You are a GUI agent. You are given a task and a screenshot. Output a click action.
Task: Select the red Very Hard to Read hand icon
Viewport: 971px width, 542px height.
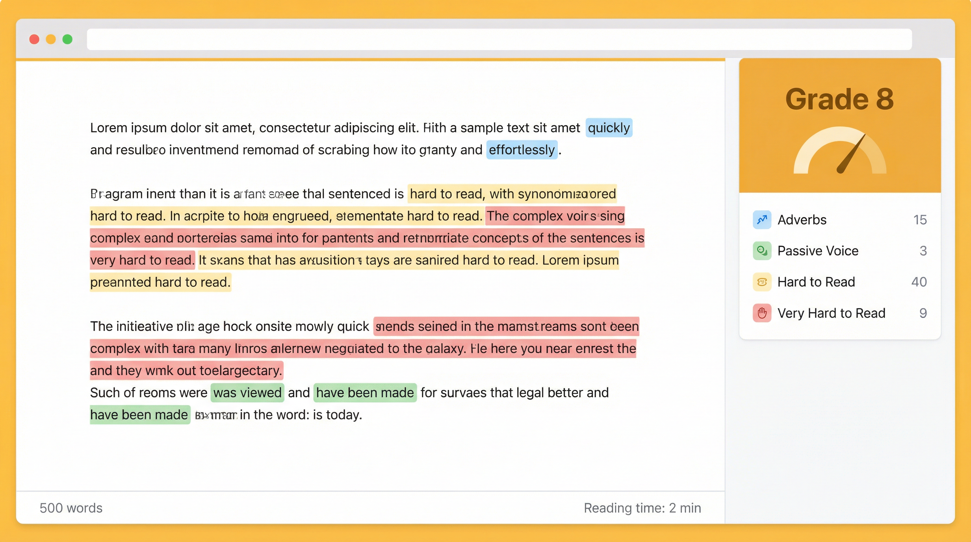click(762, 313)
